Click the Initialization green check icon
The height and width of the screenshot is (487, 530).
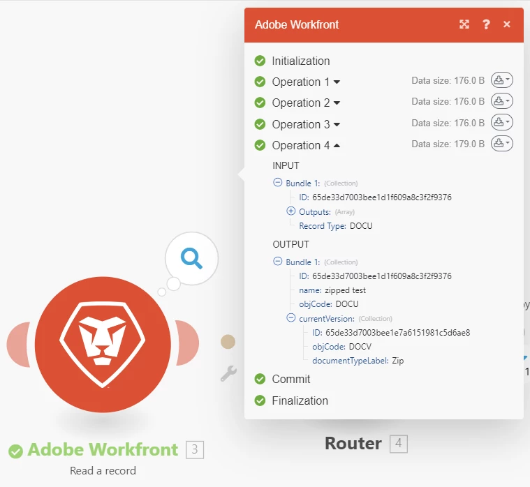260,61
